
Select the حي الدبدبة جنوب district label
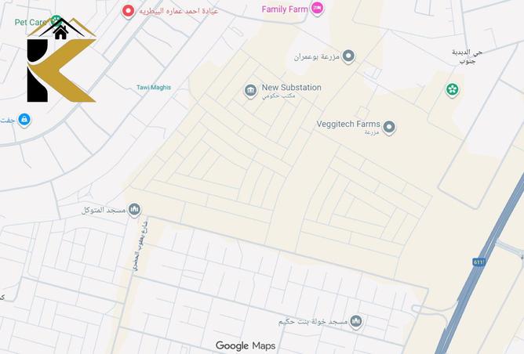tap(468, 56)
